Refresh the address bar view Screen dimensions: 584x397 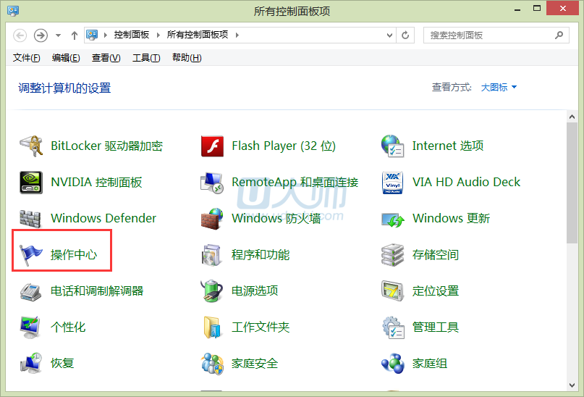coord(405,35)
